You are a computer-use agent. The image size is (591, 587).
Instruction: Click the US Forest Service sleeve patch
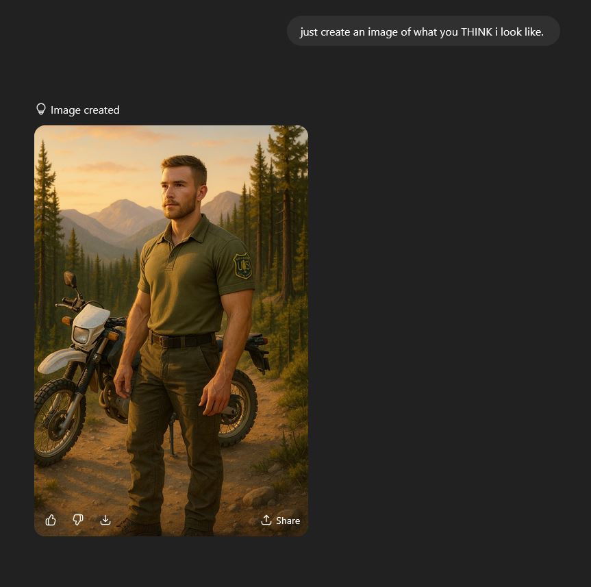point(242,266)
